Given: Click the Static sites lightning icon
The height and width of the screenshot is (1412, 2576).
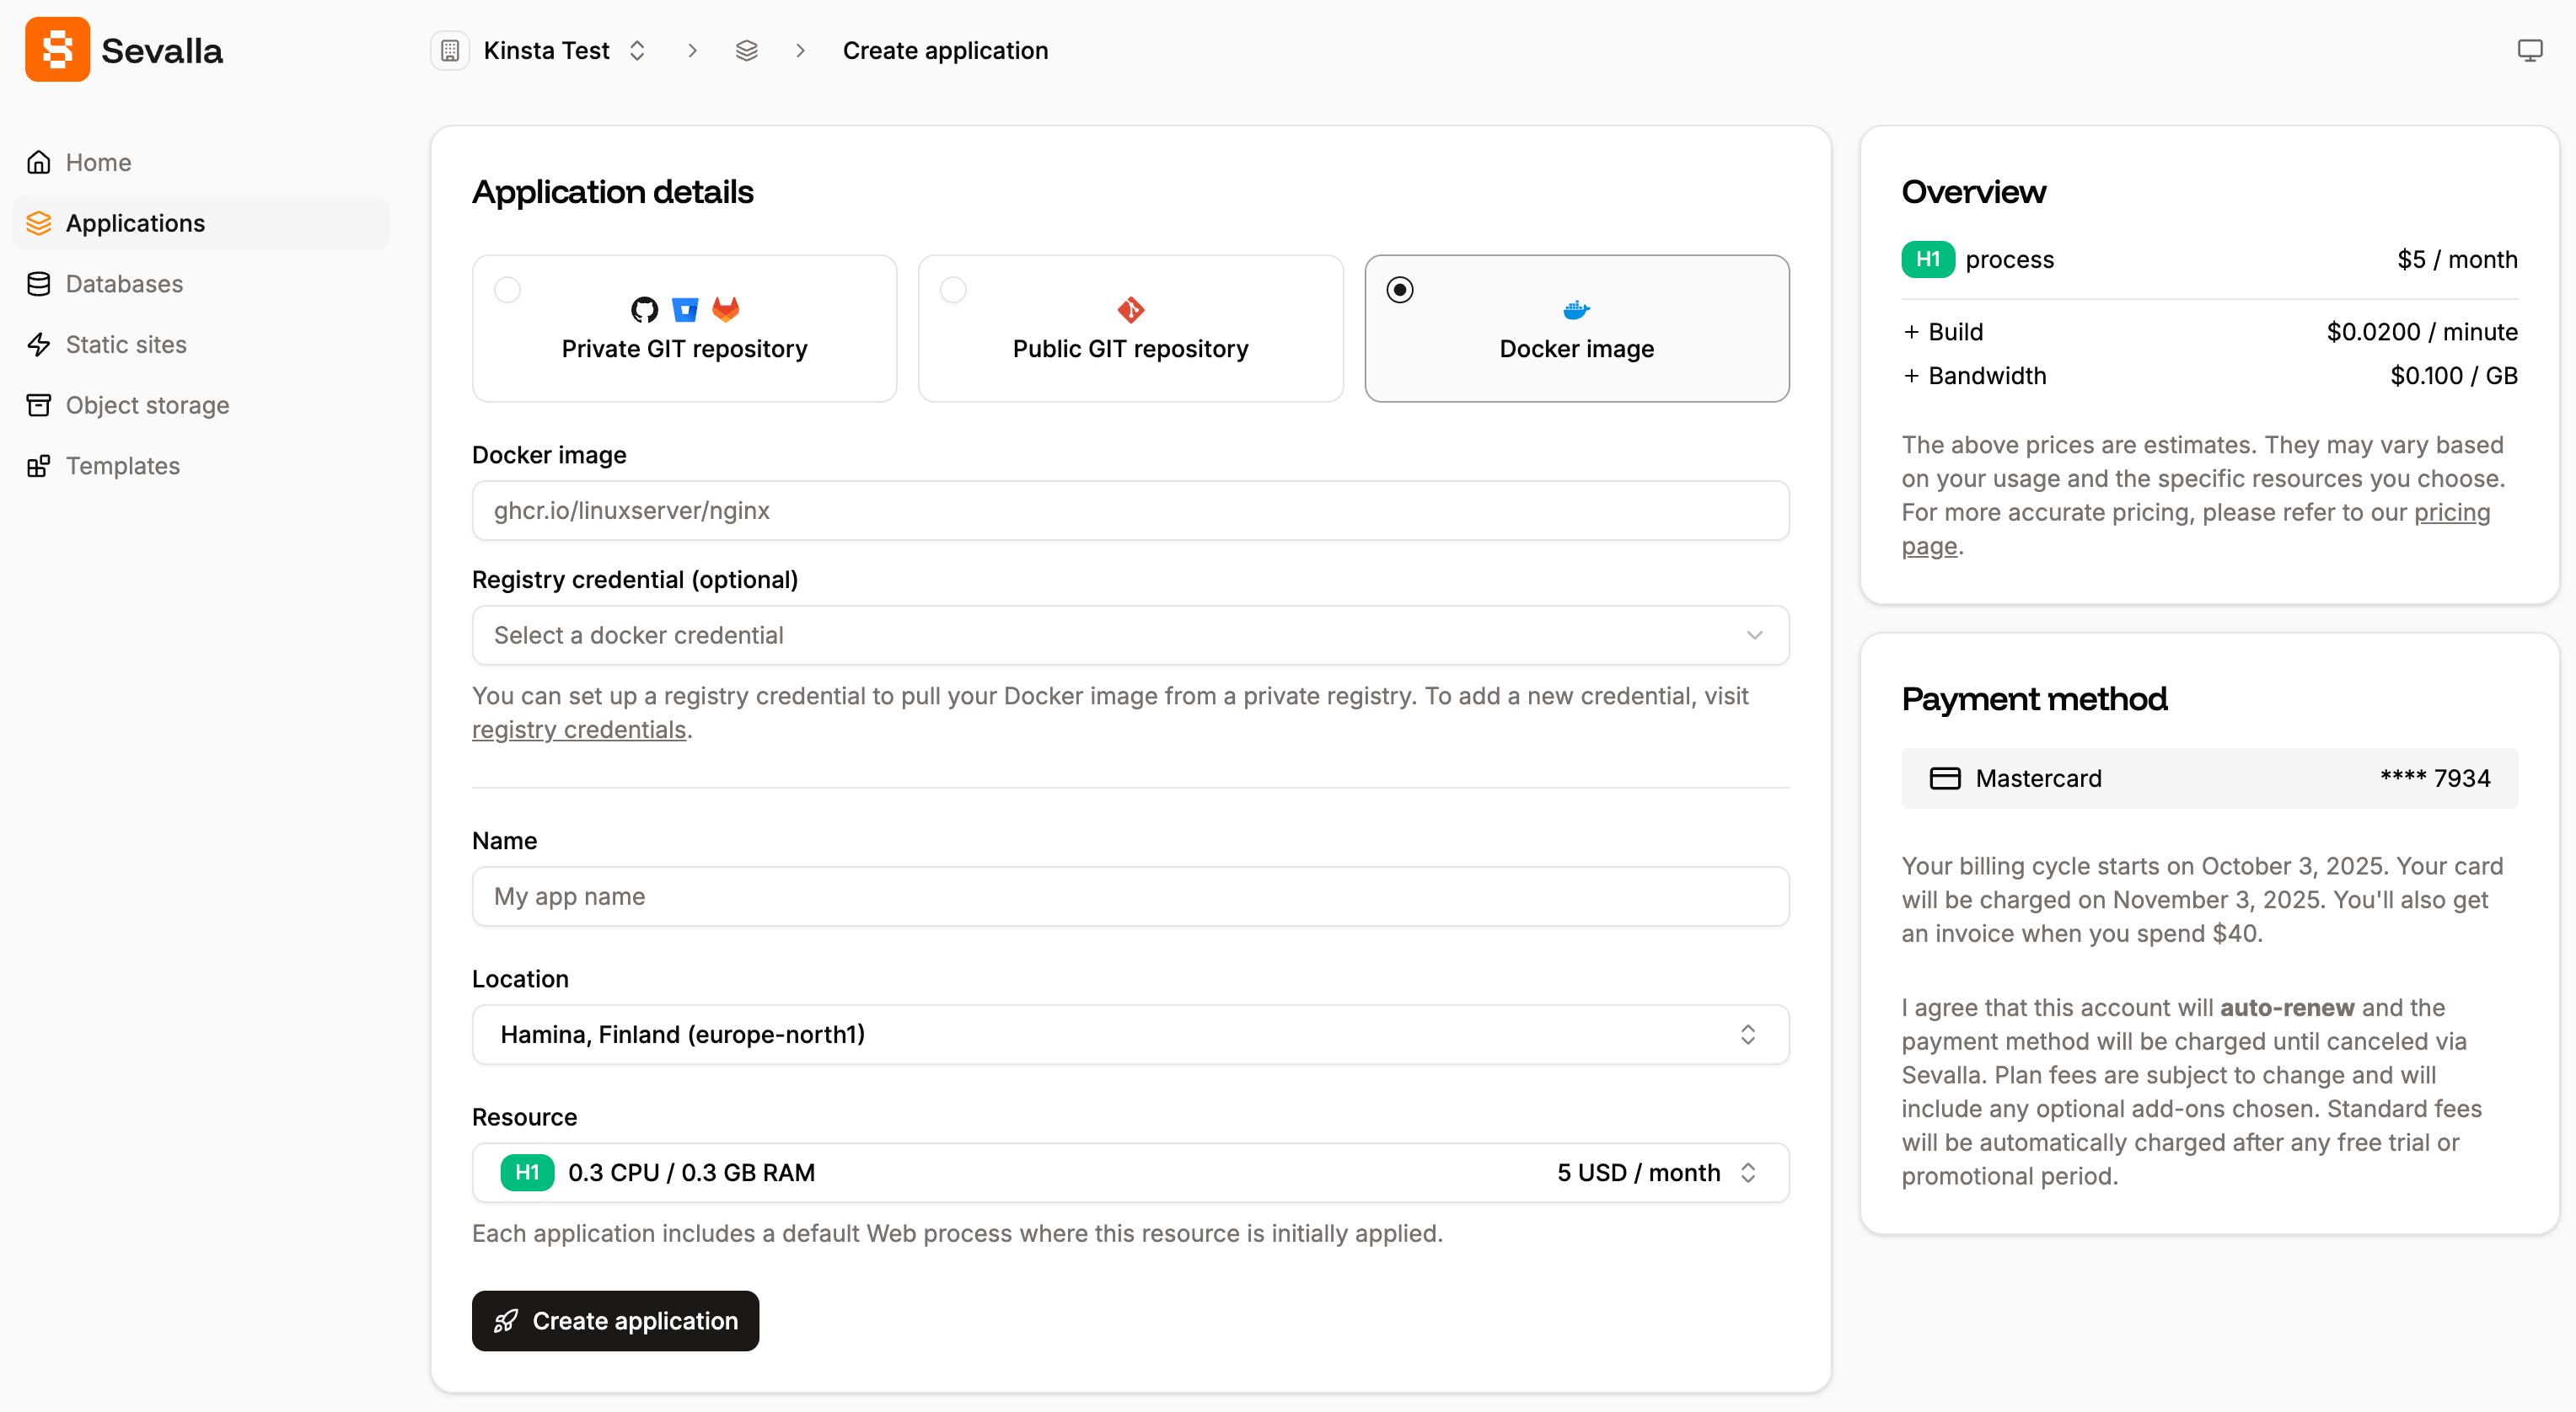Looking at the screenshot, I should click(x=39, y=344).
